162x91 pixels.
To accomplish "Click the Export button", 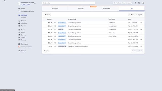I will (139, 15).
